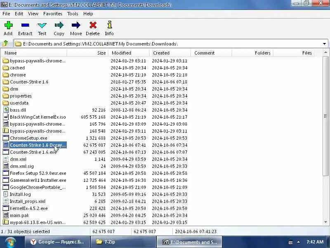Click the keyboard tray icon
Screen dimensions: 330x248
pyautogui.click(x=290, y=242)
